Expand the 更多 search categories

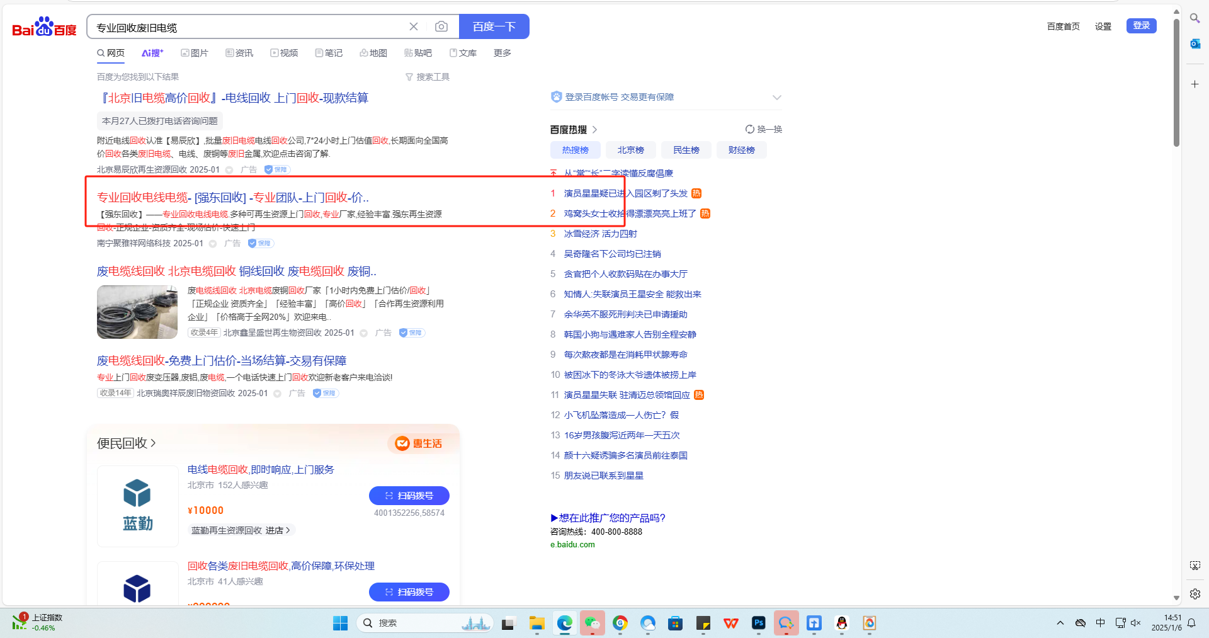pos(502,53)
